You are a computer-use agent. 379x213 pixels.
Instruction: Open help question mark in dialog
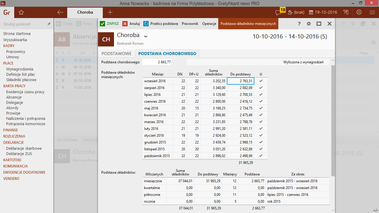click(299, 24)
